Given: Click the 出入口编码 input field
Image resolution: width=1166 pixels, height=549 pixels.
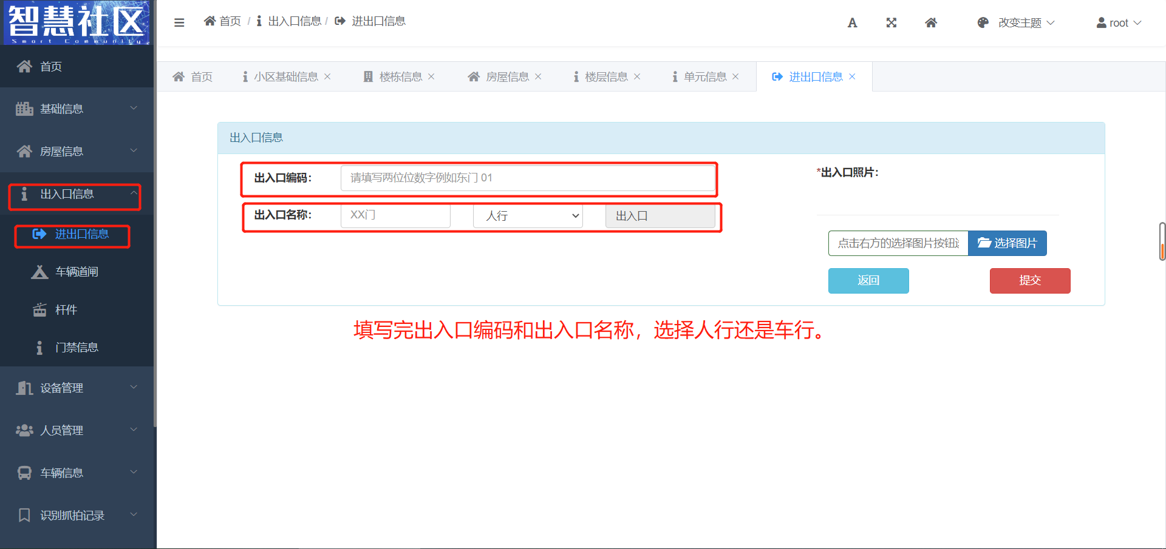Looking at the screenshot, I should (x=527, y=178).
